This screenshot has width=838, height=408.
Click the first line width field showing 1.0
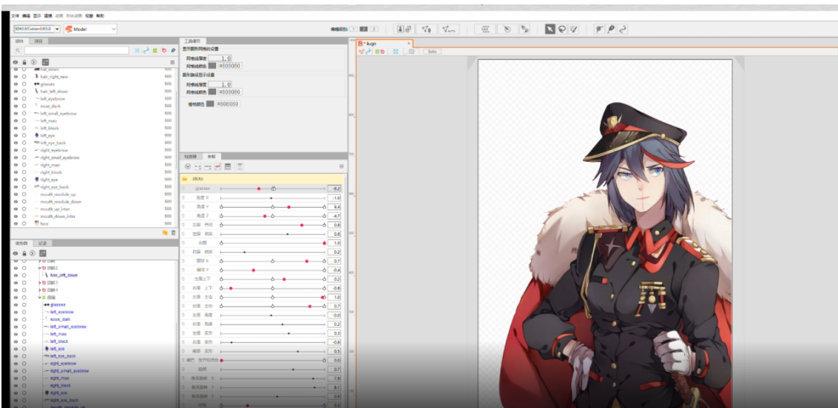coord(220,58)
